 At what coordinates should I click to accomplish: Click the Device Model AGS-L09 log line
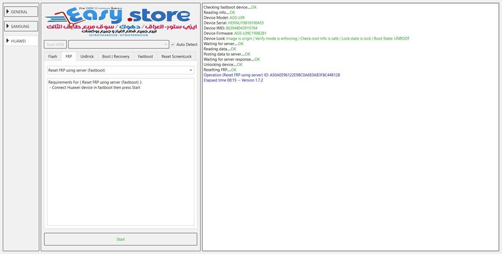click(224, 18)
